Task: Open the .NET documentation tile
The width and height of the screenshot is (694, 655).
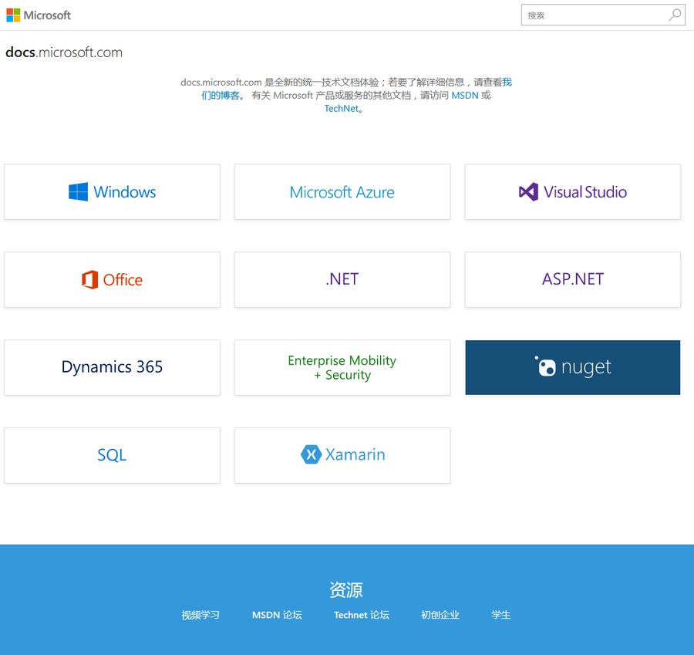Action: point(342,279)
